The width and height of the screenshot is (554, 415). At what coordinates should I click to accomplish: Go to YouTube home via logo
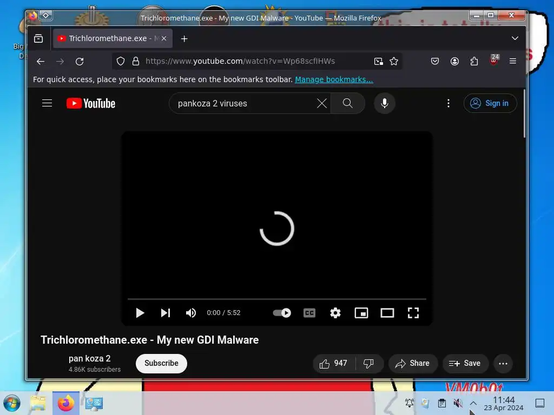91,103
